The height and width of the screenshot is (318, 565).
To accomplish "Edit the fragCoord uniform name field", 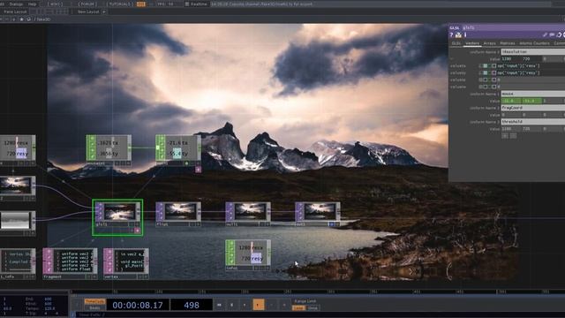I will pyautogui.click(x=533, y=108).
